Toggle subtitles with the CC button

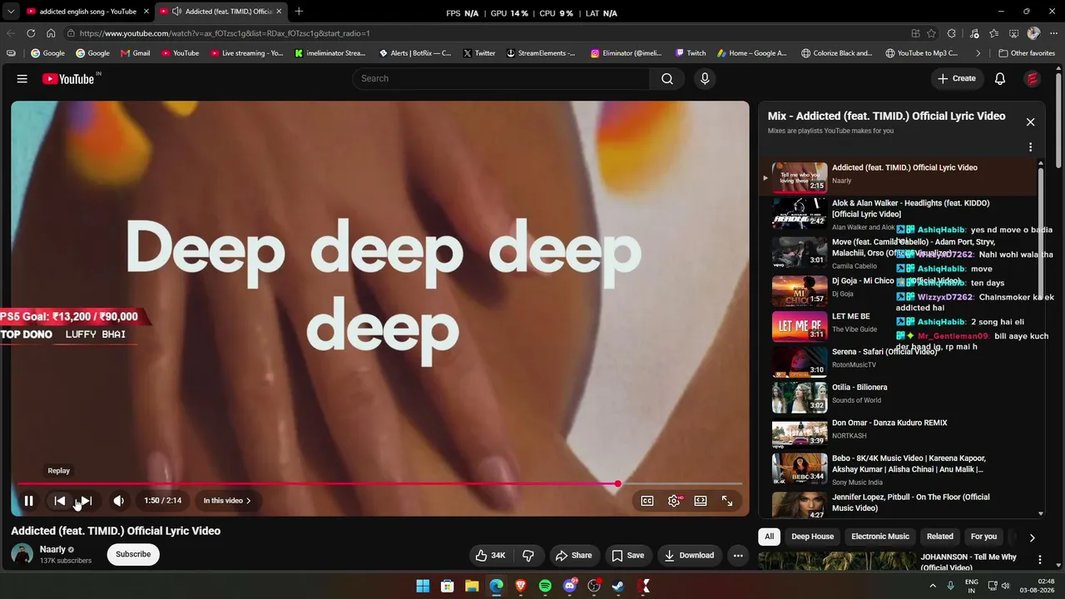(x=647, y=501)
